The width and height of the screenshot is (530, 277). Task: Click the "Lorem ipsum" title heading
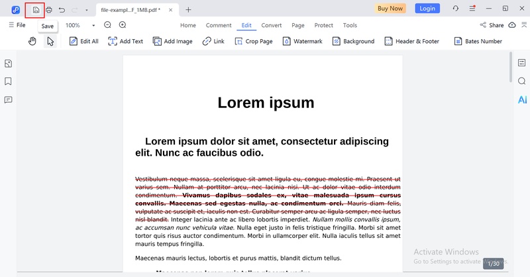[266, 103]
